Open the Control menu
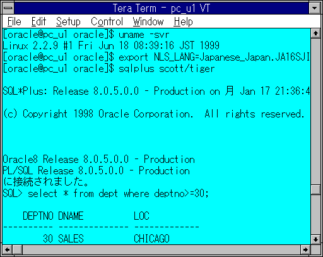This screenshot has width=323, height=257. 107,21
